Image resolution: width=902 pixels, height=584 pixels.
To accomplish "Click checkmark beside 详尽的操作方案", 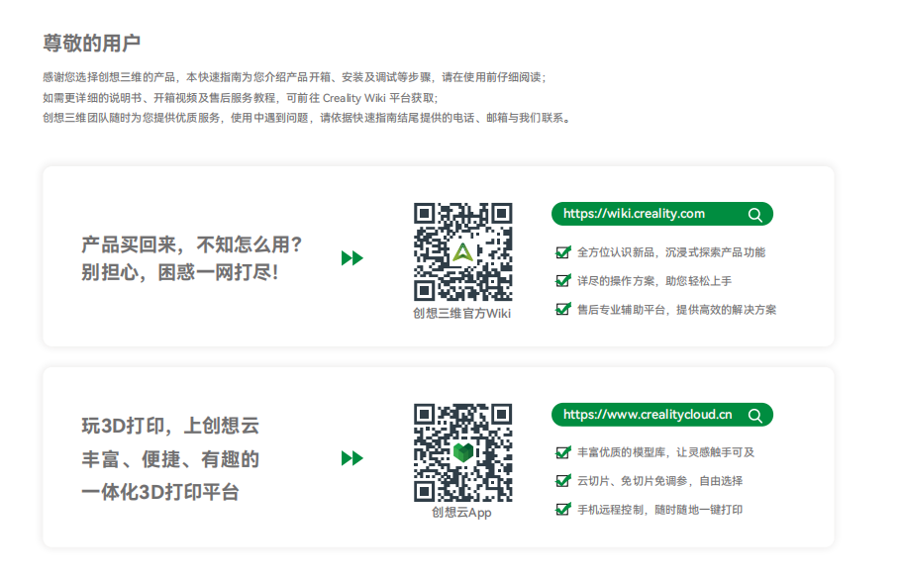I will coord(563,281).
